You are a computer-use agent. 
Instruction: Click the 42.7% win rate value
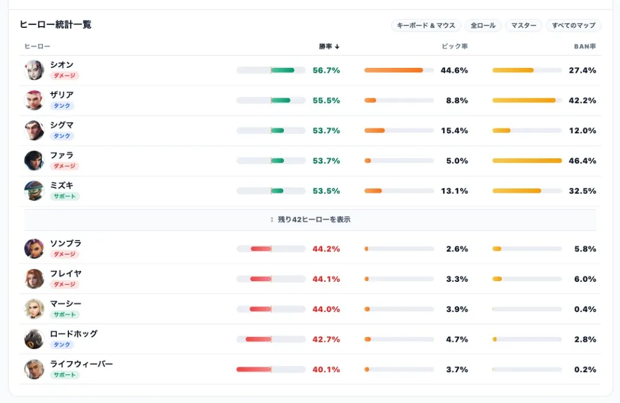326,339
